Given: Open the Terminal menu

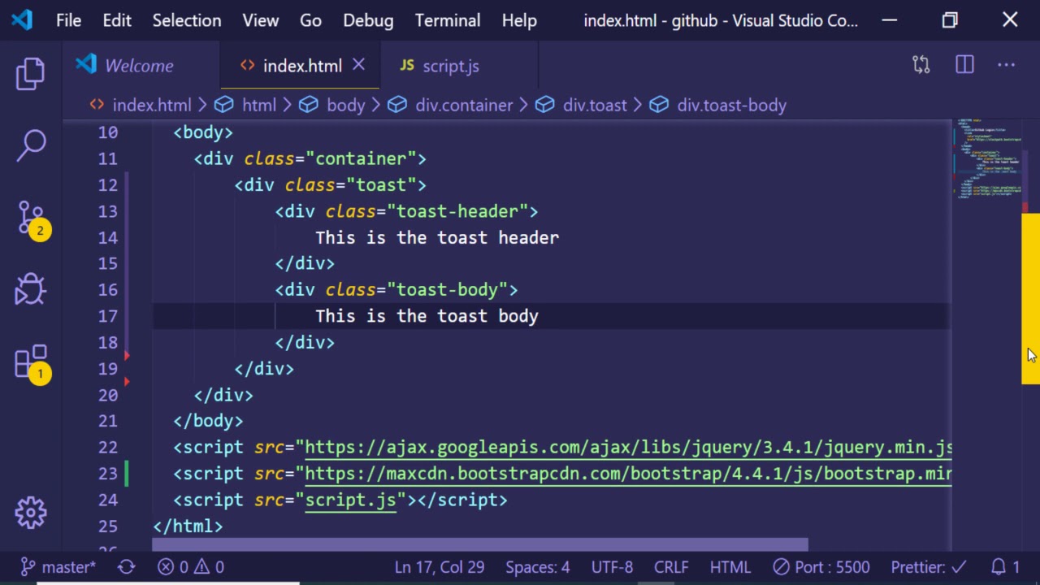Looking at the screenshot, I should pos(448,20).
